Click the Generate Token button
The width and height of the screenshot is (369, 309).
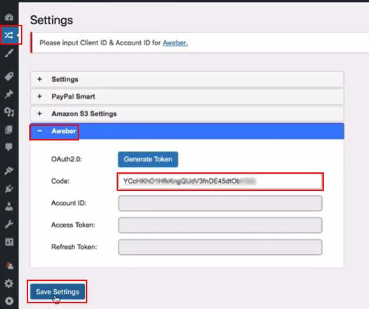tap(148, 160)
